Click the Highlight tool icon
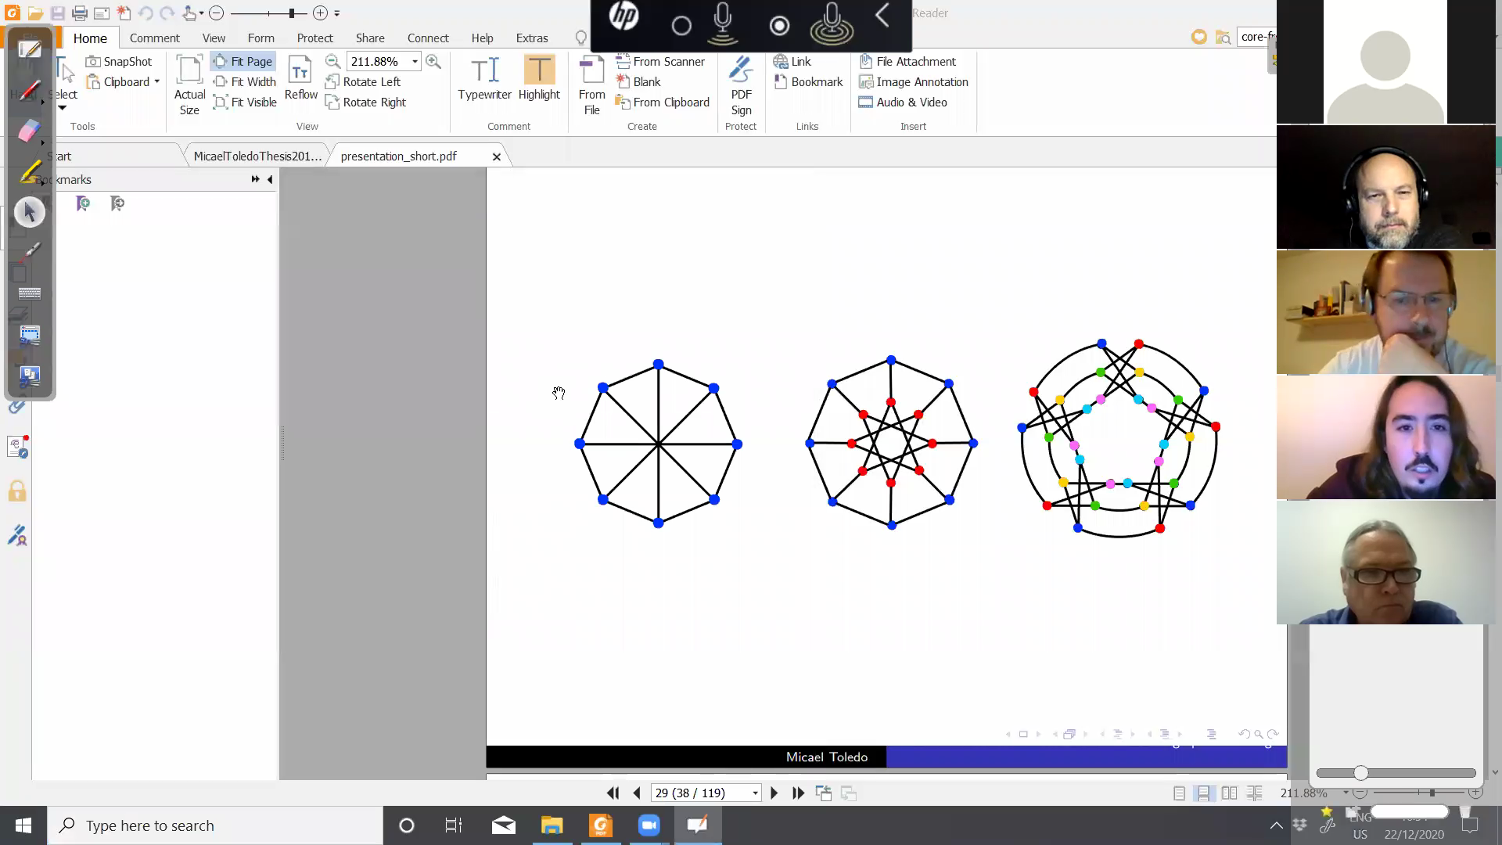This screenshot has height=845, width=1502. [539, 70]
